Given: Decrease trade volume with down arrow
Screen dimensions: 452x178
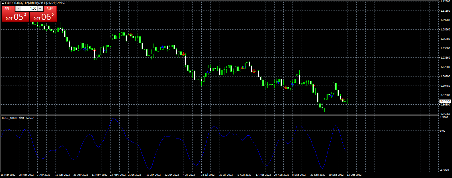Looking at the screenshot, I should pos(18,9).
